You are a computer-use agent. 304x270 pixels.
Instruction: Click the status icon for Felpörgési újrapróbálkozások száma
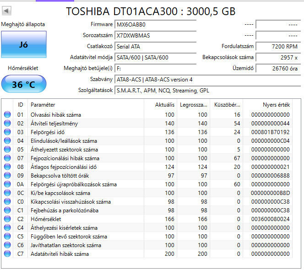tap(7, 184)
